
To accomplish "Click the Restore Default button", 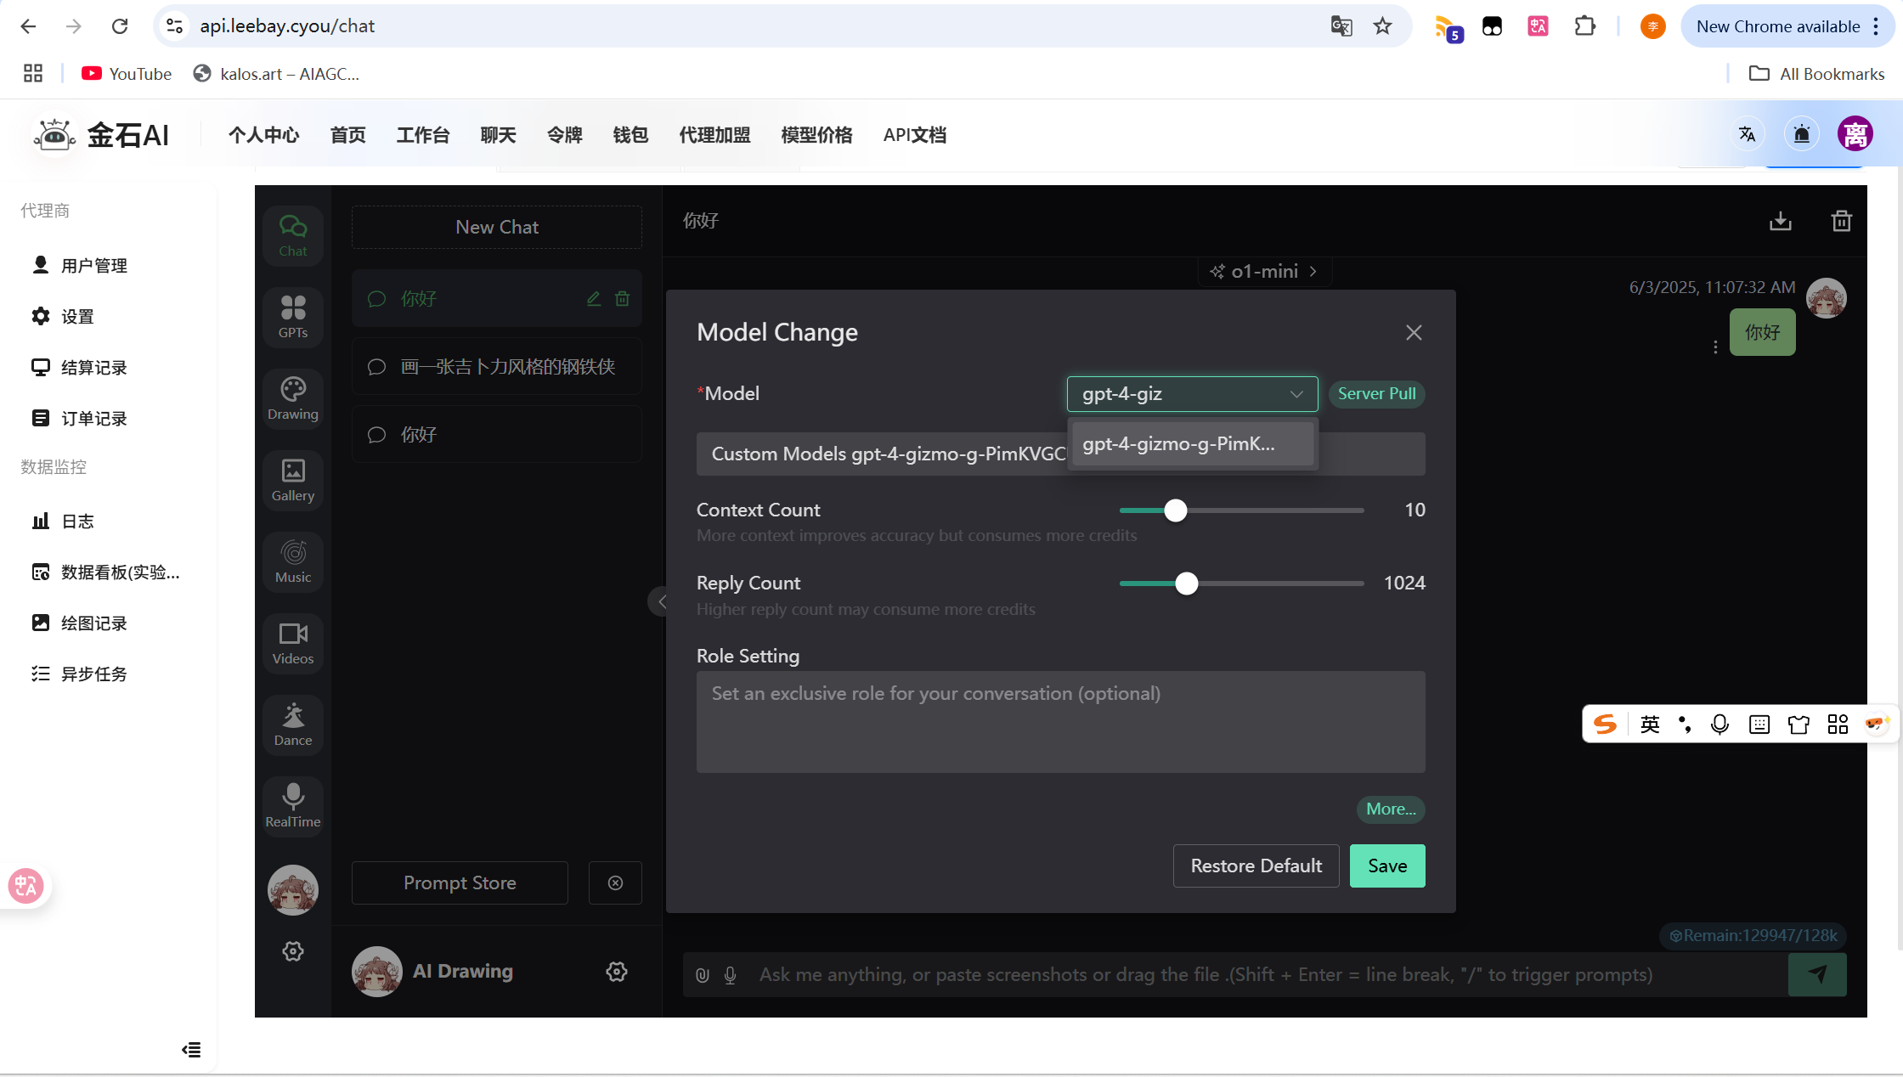I will pyautogui.click(x=1256, y=866).
